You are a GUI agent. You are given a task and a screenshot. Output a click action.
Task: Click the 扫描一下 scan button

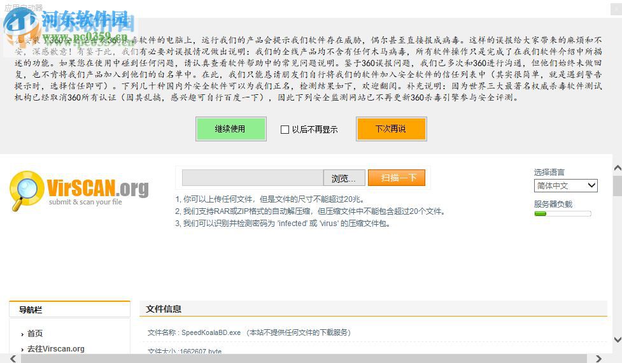[397, 178]
